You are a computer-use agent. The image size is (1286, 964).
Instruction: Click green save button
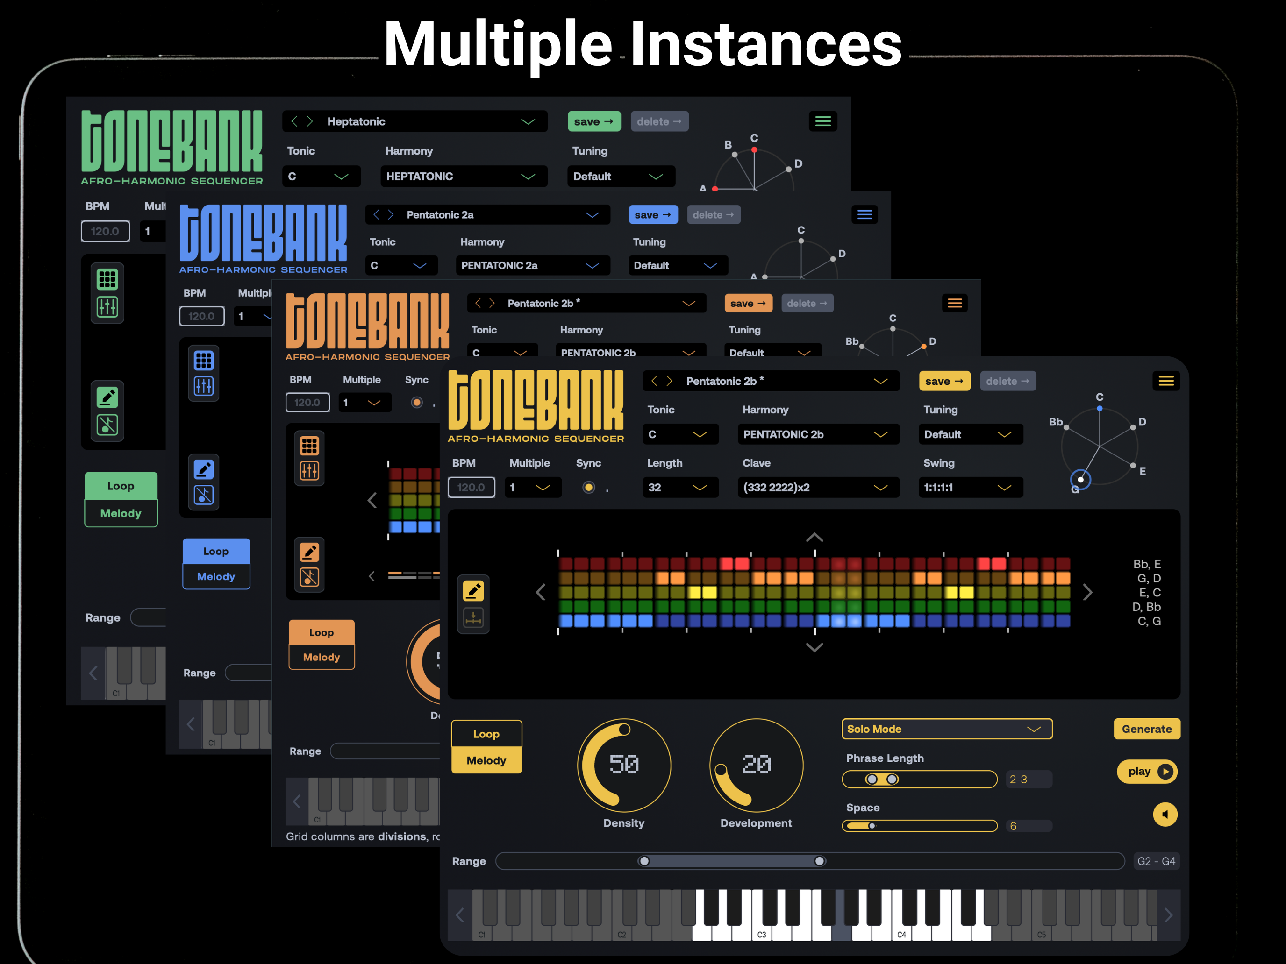[593, 121]
